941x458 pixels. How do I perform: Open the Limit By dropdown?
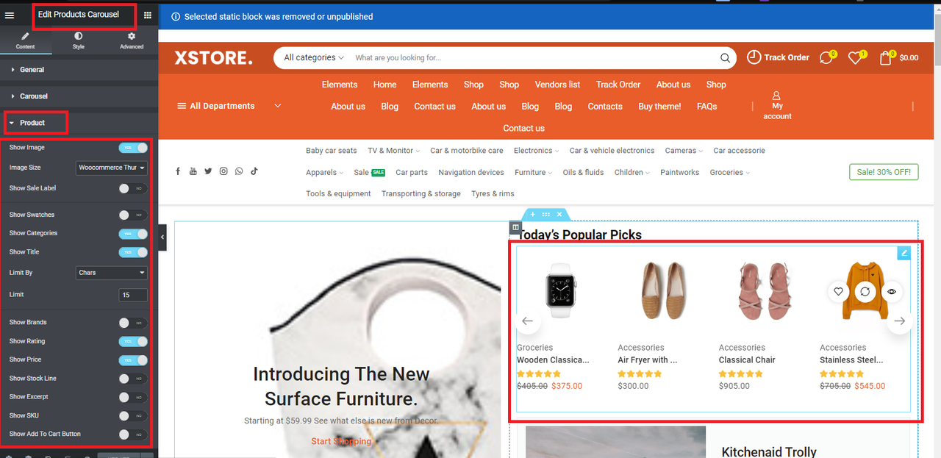click(x=112, y=273)
